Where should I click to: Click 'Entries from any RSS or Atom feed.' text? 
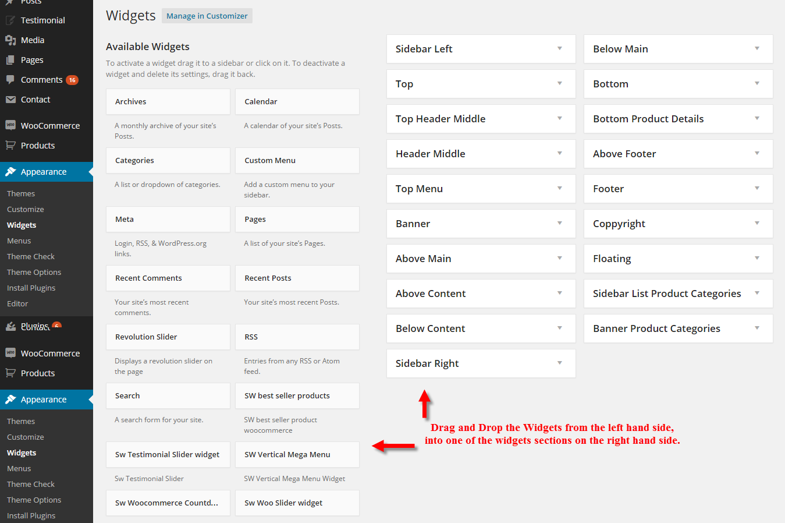point(292,366)
